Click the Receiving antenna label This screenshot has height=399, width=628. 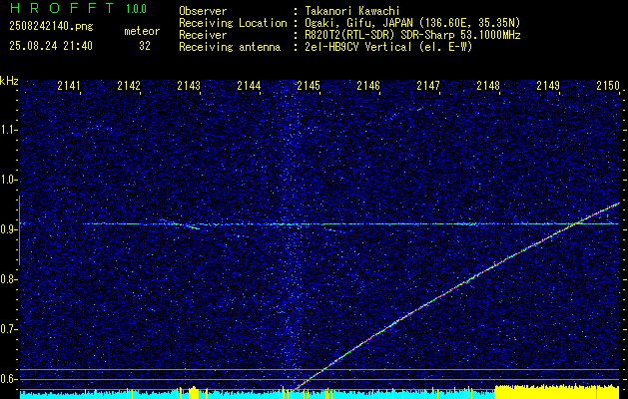pyautogui.click(x=230, y=47)
